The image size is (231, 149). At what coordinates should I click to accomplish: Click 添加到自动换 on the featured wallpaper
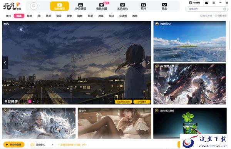[123, 102]
